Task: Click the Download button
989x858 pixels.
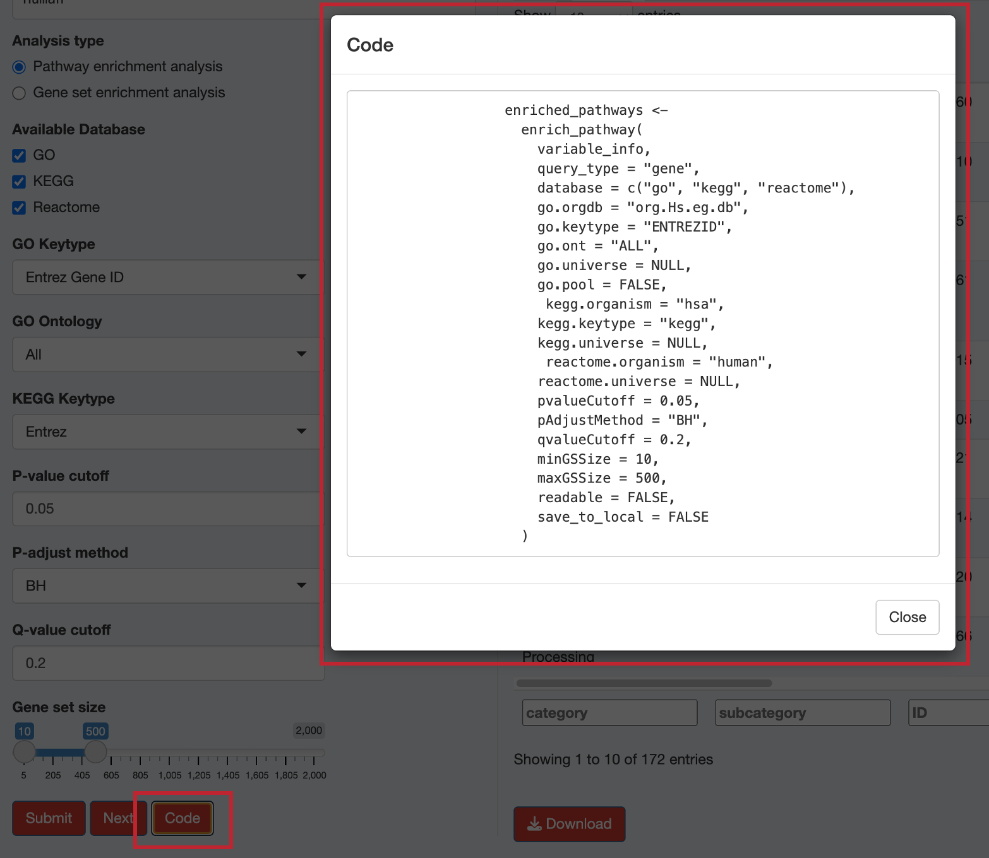Action: (x=570, y=824)
